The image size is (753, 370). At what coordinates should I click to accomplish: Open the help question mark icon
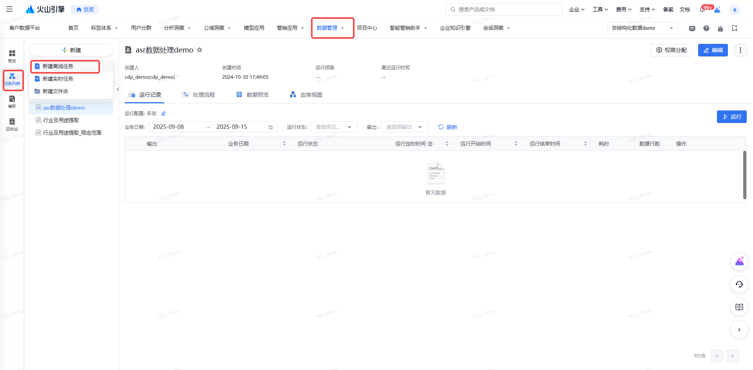pyautogui.click(x=706, y=28)
